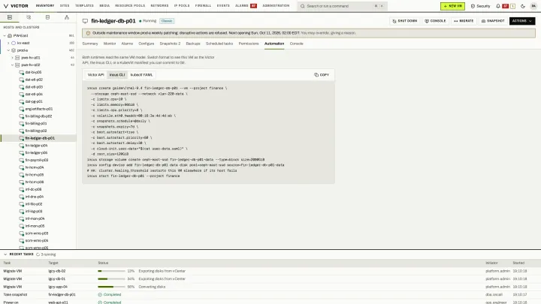Switch to KubeVirt YAML format
This screenshot has height=304, width=541.
[141, 75]
